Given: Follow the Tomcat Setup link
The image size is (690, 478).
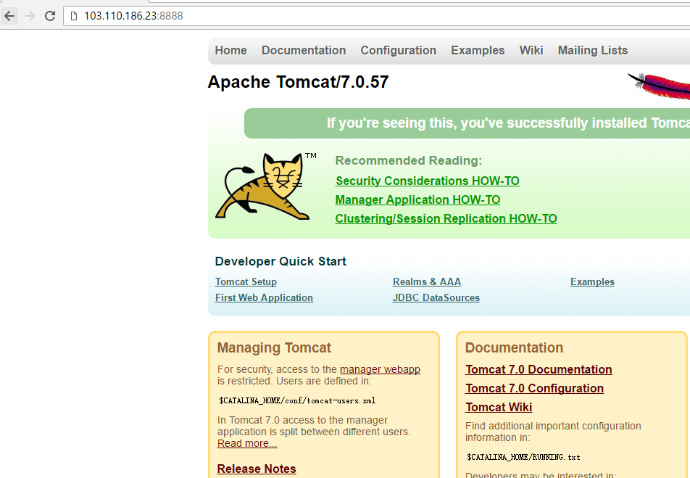Looking at the screenshot, I should [x=246, y=282].
